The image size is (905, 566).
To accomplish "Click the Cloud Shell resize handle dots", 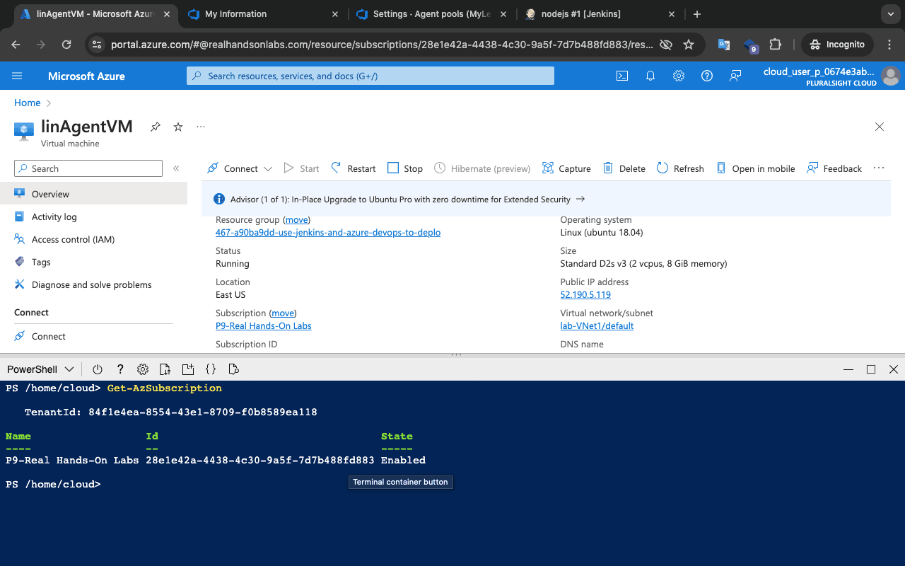I will click(456, 354).
